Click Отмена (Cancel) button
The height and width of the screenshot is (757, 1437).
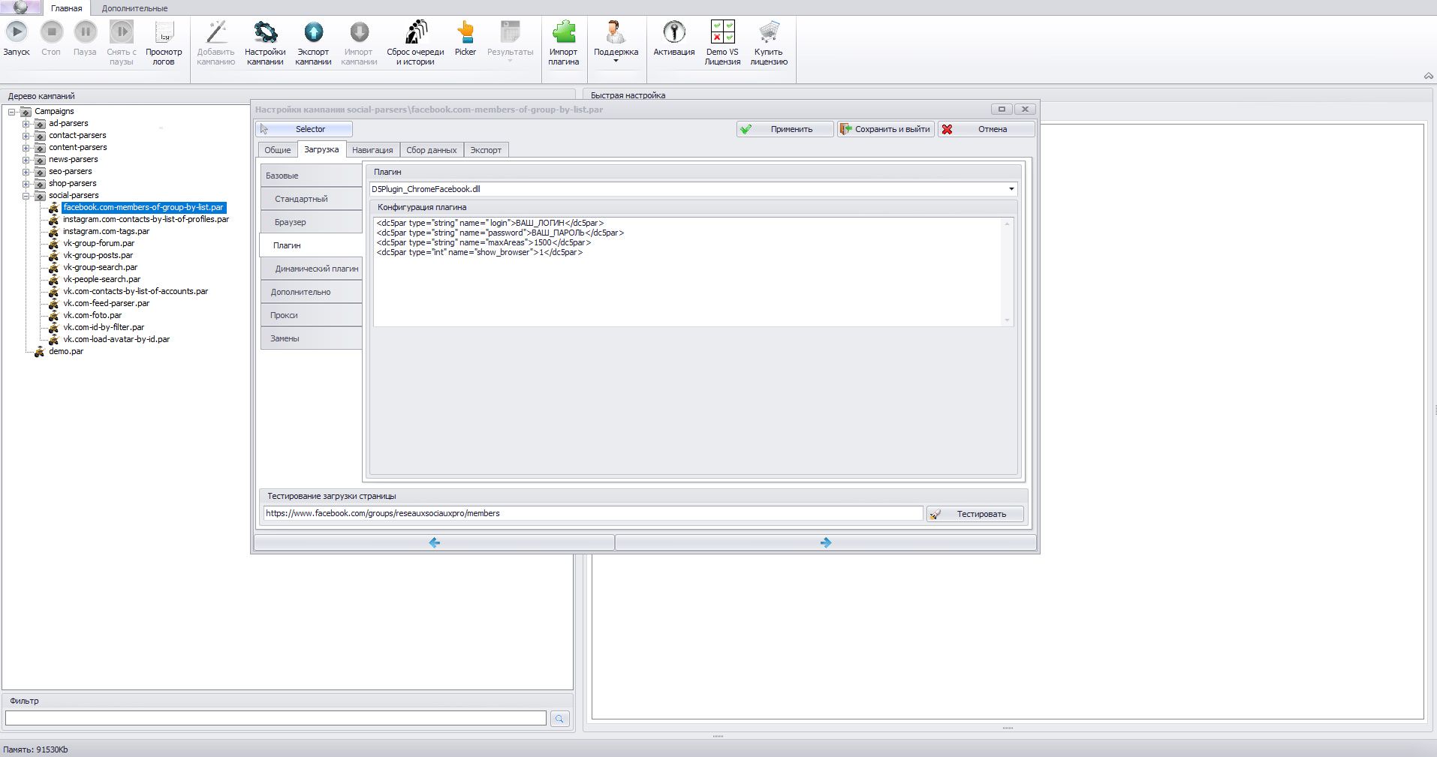(x=987, y=129)
